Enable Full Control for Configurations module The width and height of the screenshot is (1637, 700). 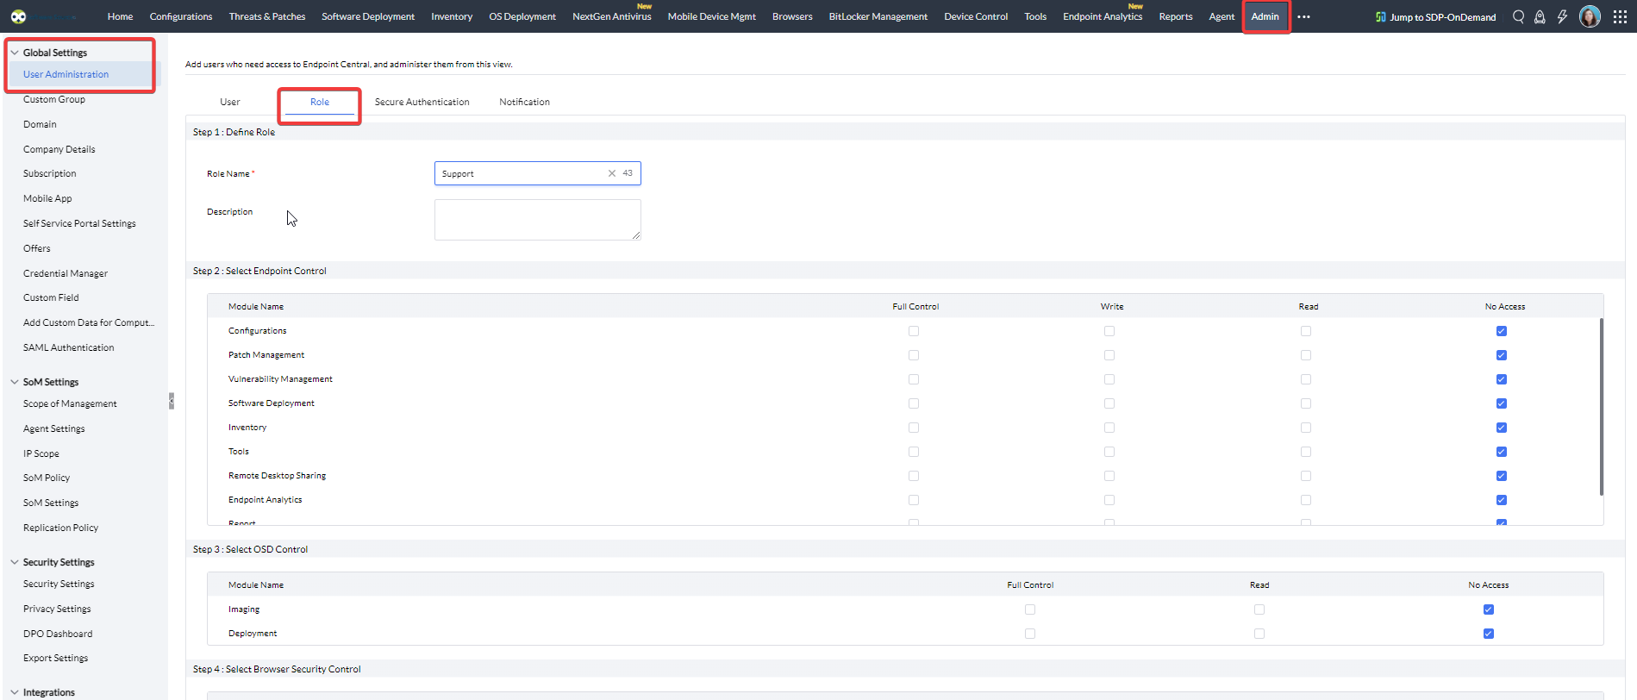pos(914,331)
